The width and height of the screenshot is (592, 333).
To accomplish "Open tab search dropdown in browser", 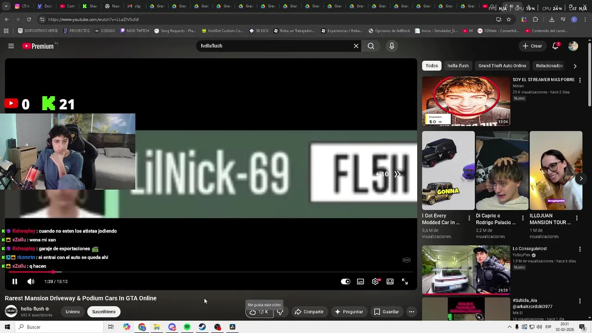I will (x=6, y=6).
